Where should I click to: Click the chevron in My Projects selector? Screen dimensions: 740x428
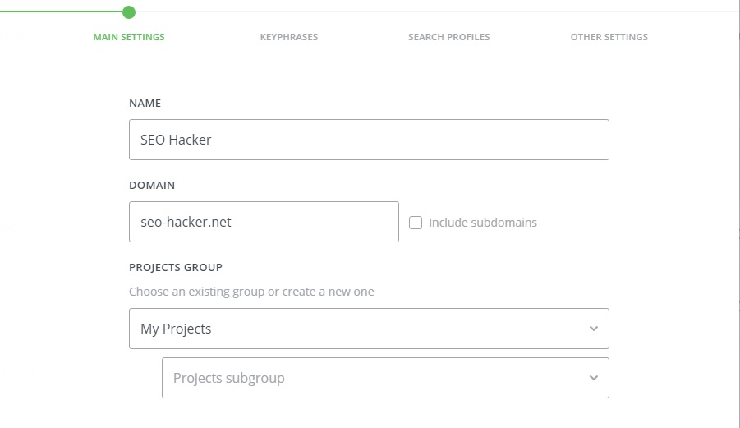click(x=594, y=329)
